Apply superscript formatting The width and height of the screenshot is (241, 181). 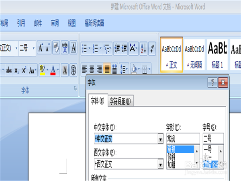[x=24, y=70]
